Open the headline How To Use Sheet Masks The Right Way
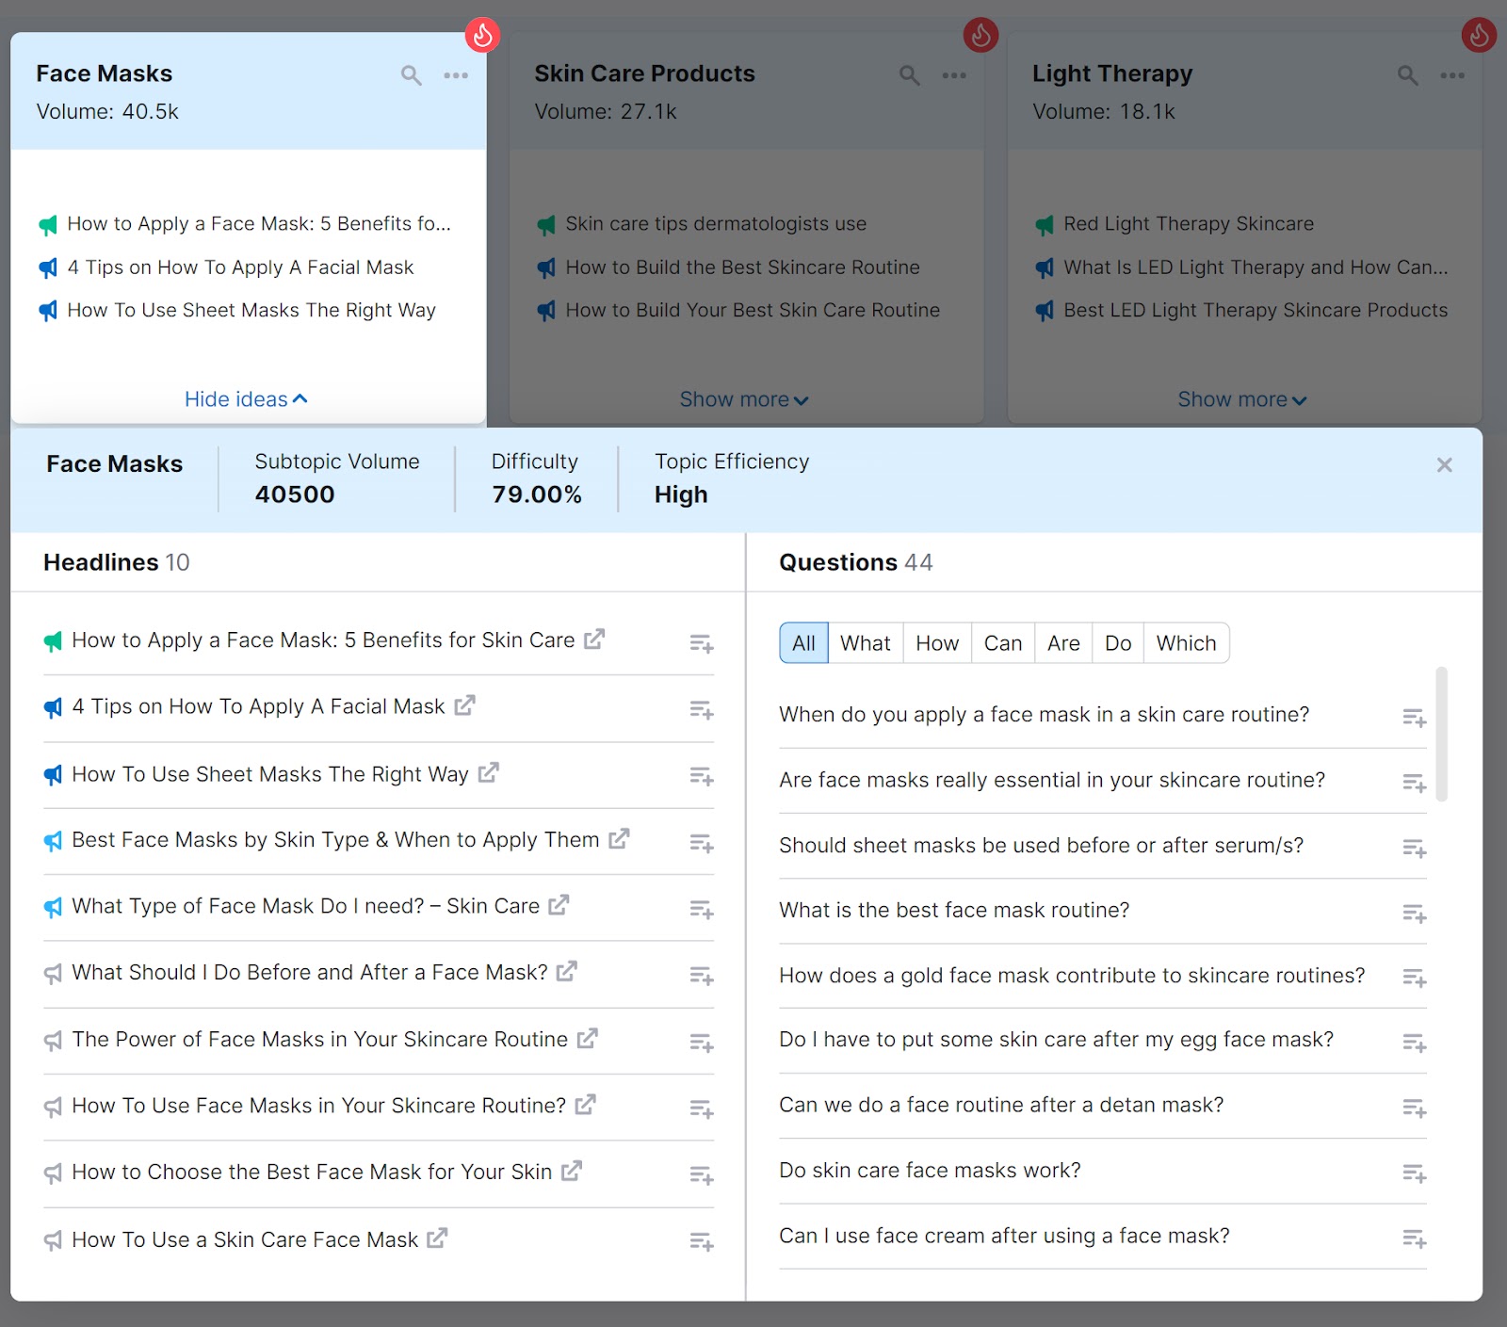The height and width of the screenshot is (1327, 1507). 269,773
